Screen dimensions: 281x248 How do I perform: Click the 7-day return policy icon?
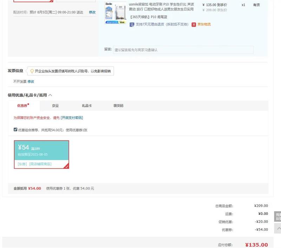coord(132,25)
